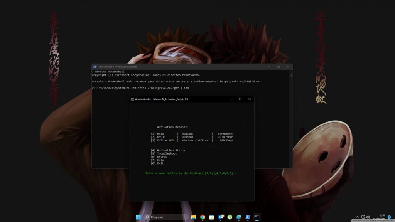Screen dimensions: 395x222
Task: Open Outlook from the taskbar
Action: [221, 217]
